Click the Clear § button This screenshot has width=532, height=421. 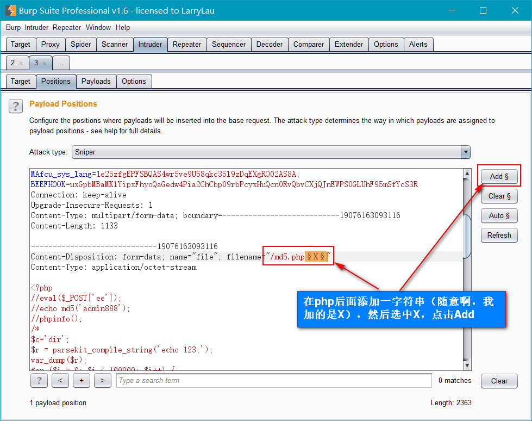click(x=499, y=196)
